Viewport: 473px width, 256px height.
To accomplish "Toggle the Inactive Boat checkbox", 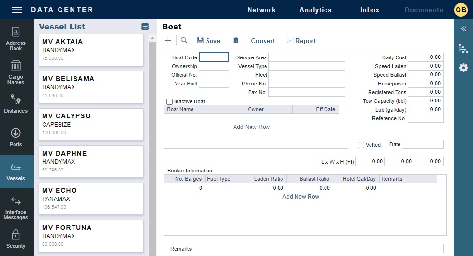I will tap(169, 101).
